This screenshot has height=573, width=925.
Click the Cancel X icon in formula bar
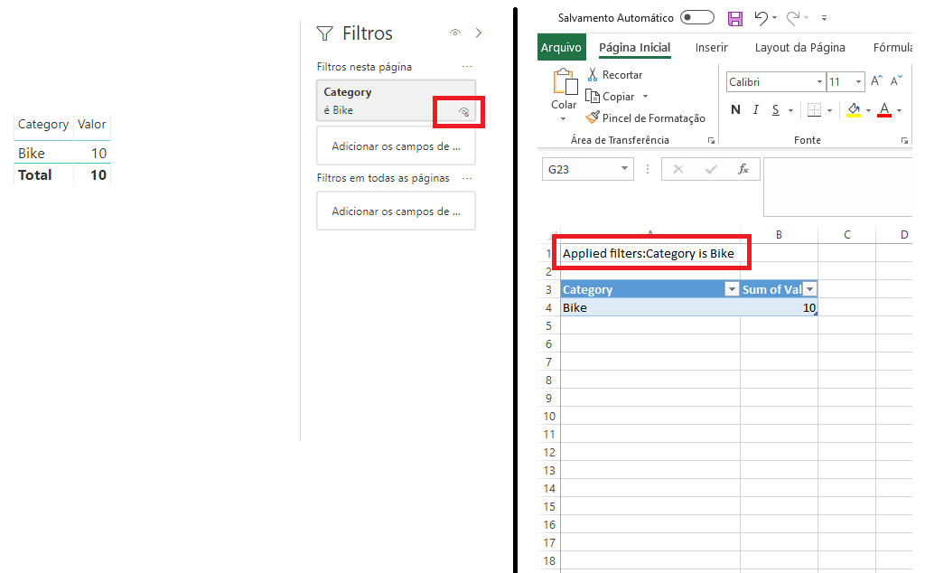[677, 169]
